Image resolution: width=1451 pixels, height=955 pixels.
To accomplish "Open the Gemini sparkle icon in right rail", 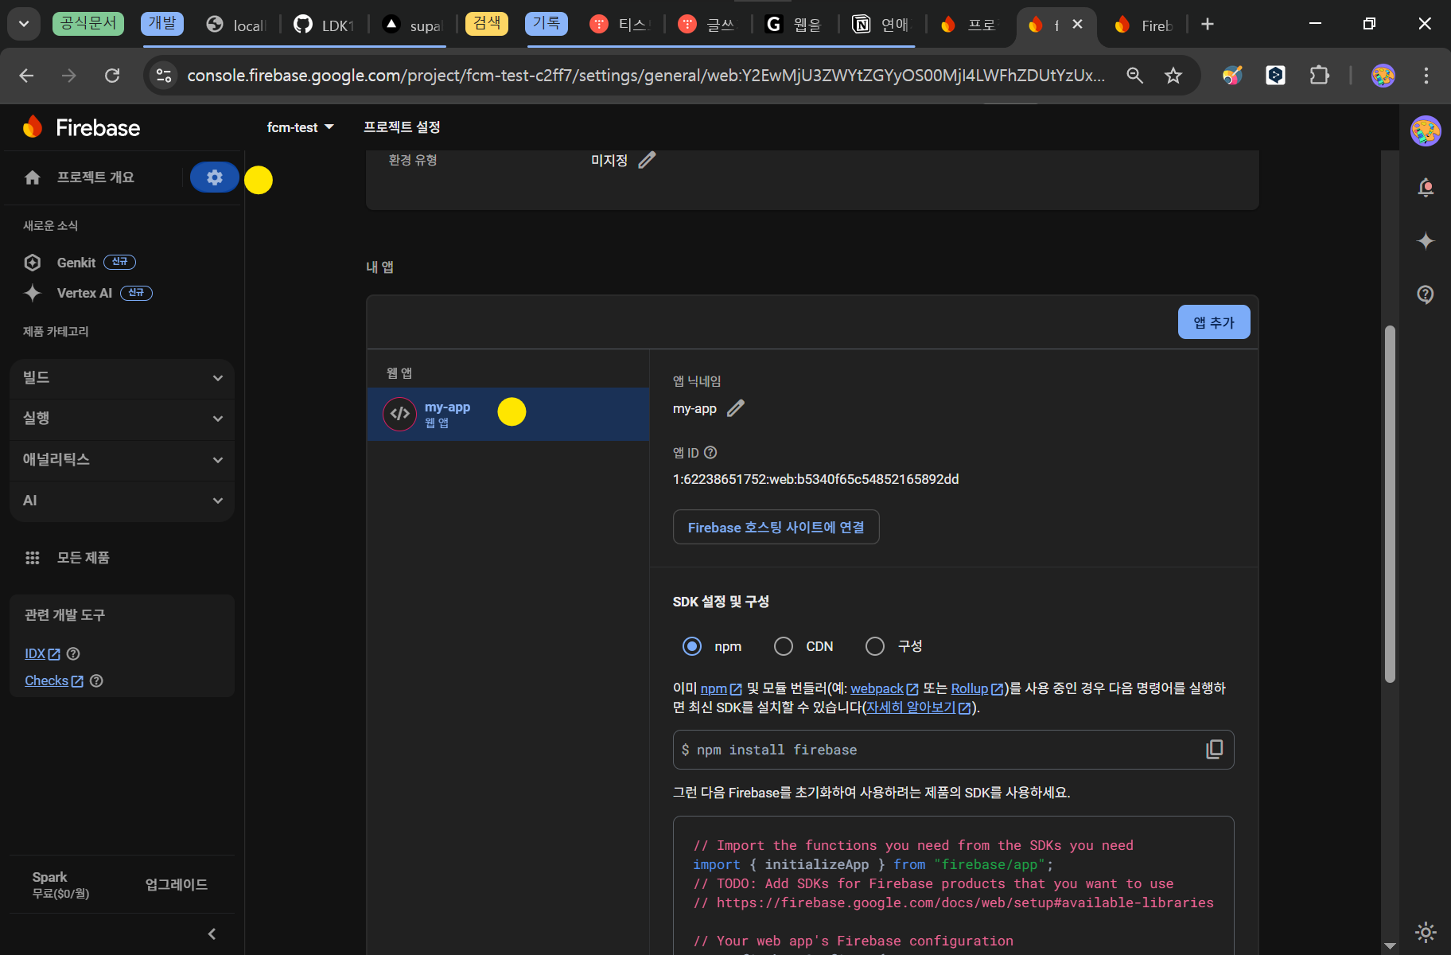I will pyautogui.click(x=1426, y=240).
